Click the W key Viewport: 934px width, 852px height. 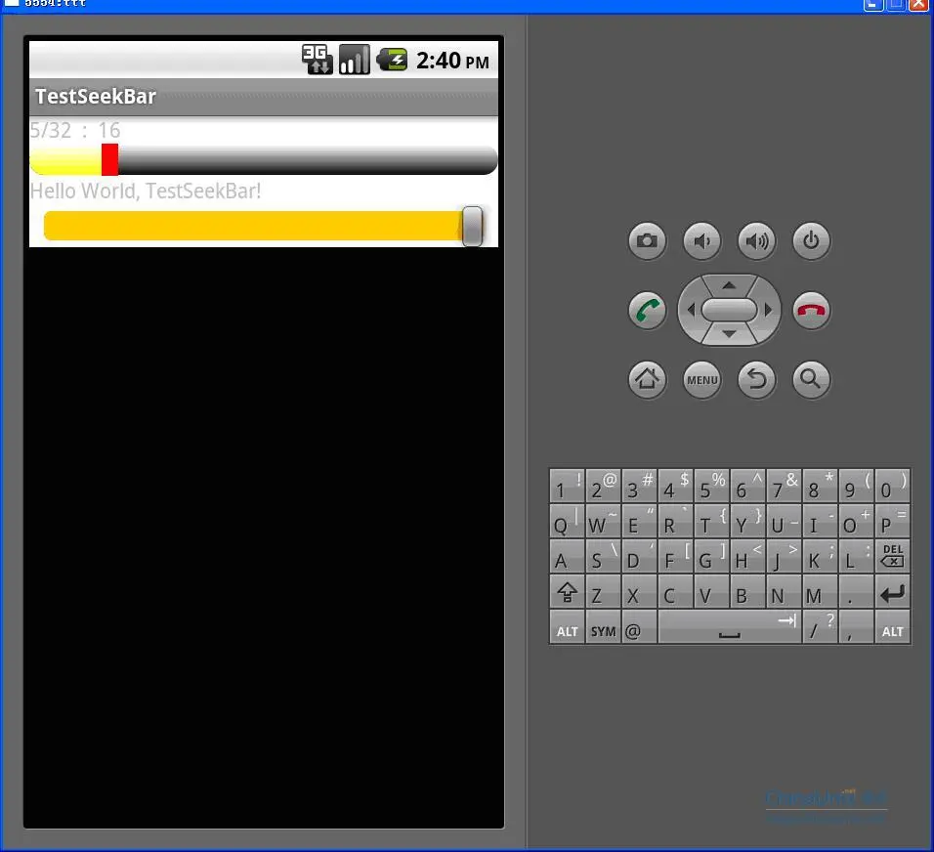(603, 522)
